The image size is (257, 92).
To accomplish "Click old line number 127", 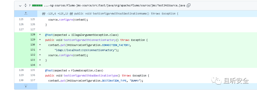I will click(x=21, y=29).
